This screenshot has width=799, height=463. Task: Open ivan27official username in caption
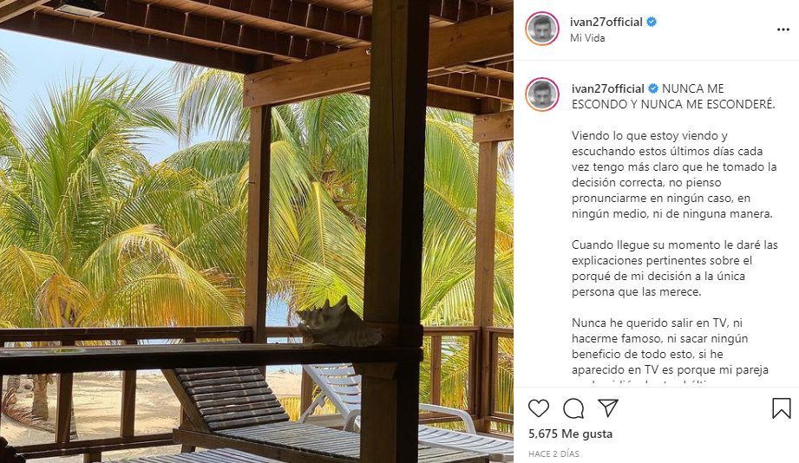[608, 88]
